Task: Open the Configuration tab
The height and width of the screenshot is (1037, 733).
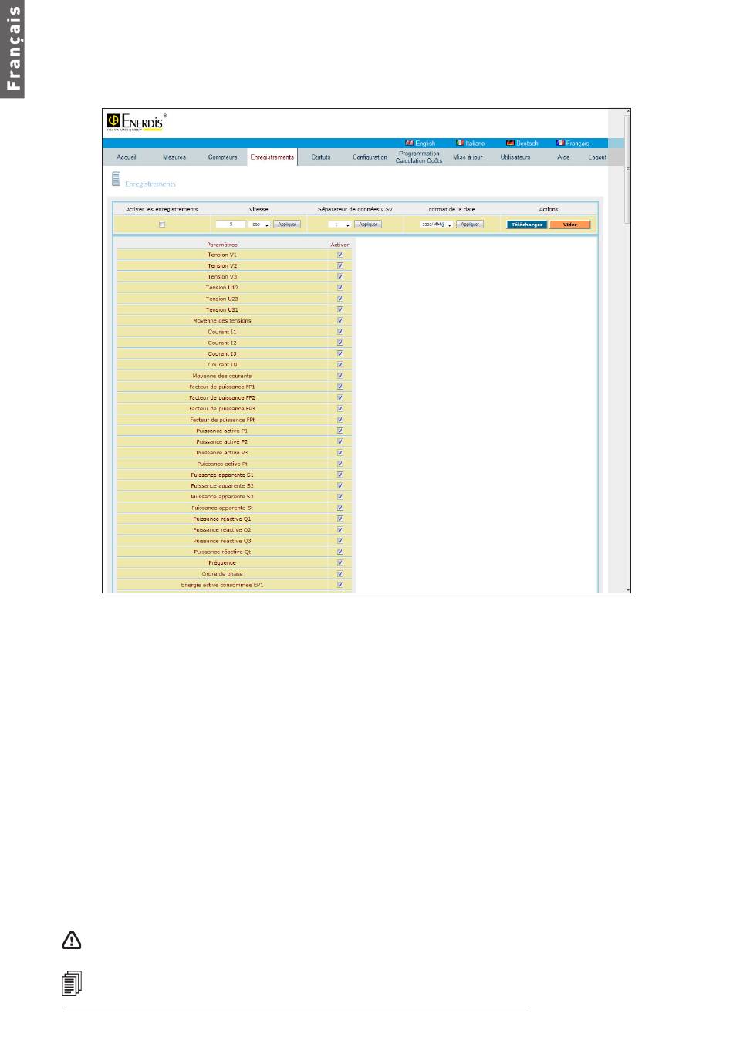Action: tap(370, 157)
